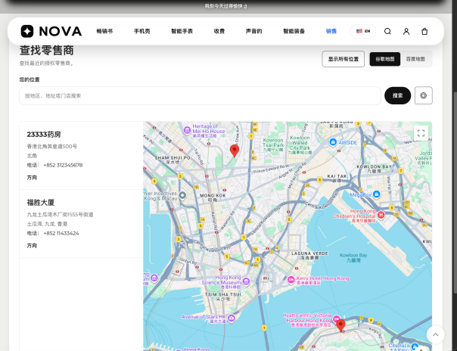Click phone number +852 312345678
The image size is (457, 351).
pos(63,165)
